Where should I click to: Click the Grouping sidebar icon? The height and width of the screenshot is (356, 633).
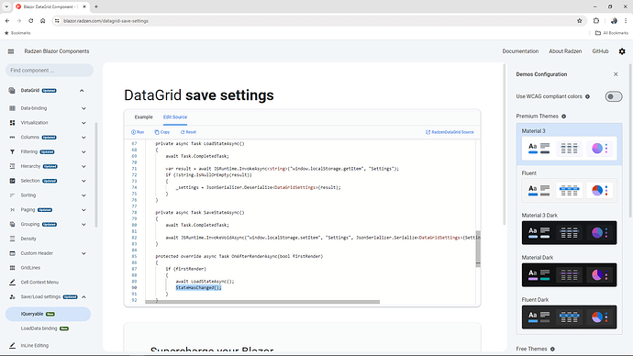(x=12, y=225)
